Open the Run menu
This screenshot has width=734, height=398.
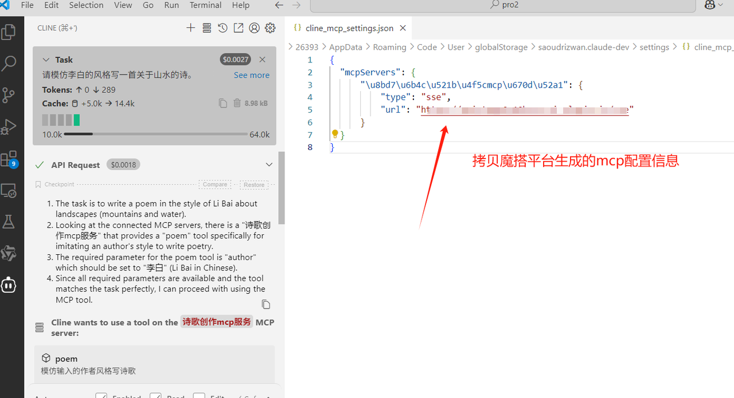(171, 5)
